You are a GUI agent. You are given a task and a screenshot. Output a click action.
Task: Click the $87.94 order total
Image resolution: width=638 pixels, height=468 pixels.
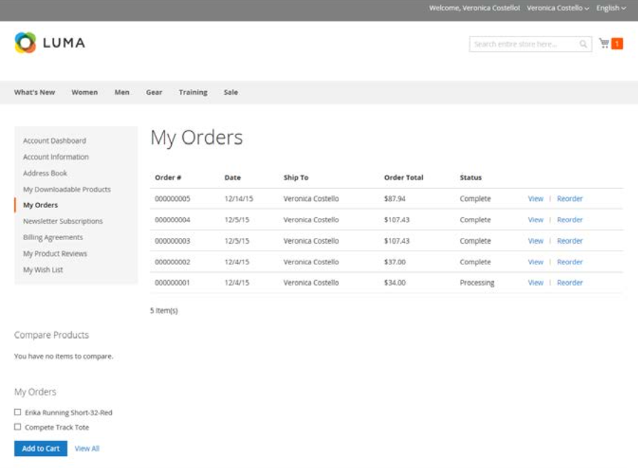pos(394,199)
